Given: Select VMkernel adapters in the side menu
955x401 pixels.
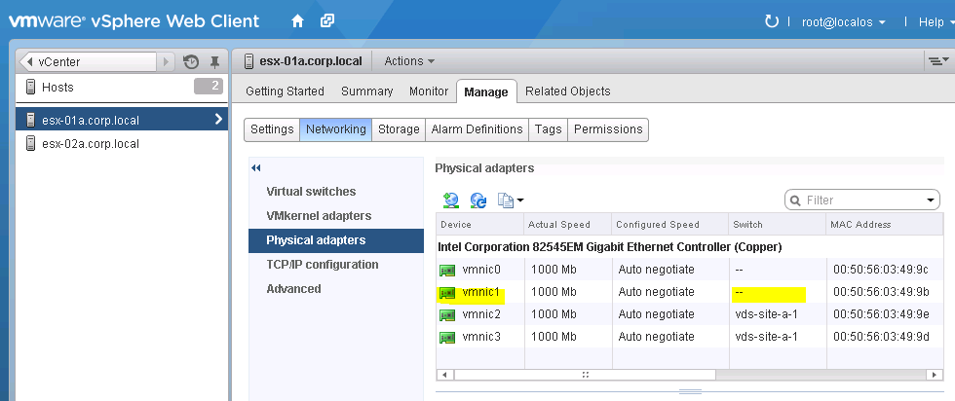Looking at the screenshot, I should (319, 216).
